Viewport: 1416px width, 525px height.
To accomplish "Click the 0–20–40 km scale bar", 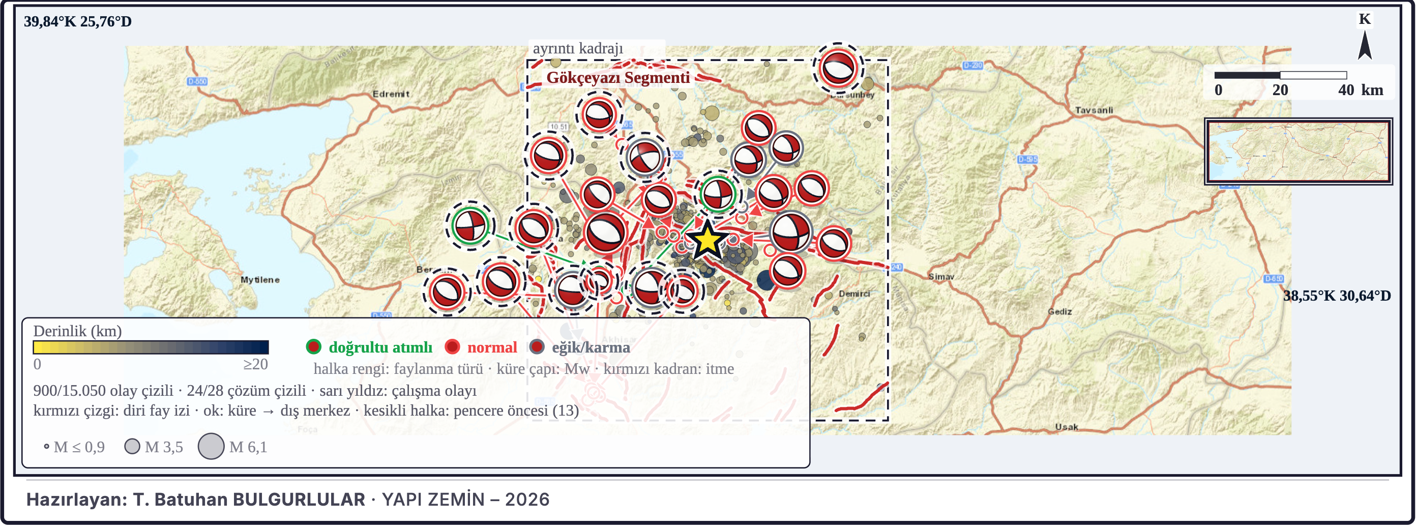I will (x=1280, y=75).
